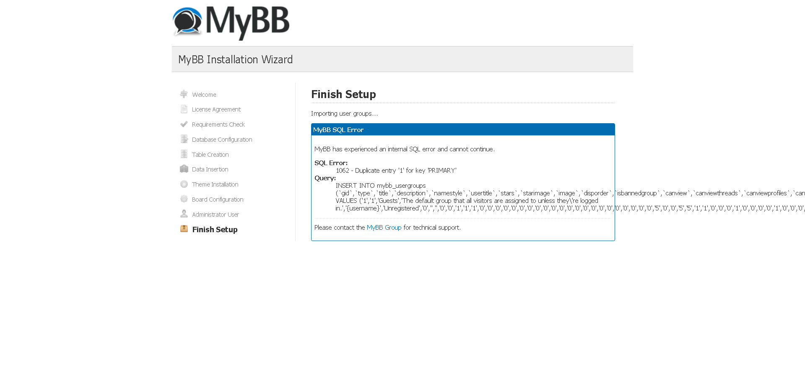Image resolution: width=805 pixels, height=381 pixels.
Task: Click the Welcome signpost icon
Action: point(184,94)
